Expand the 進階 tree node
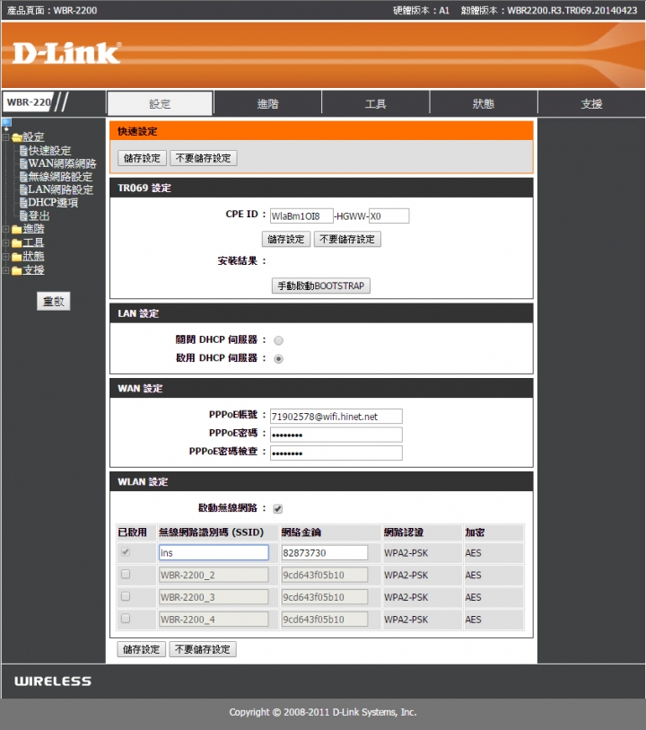The height and width of the screenshot is (730, 646). (6, 229)
